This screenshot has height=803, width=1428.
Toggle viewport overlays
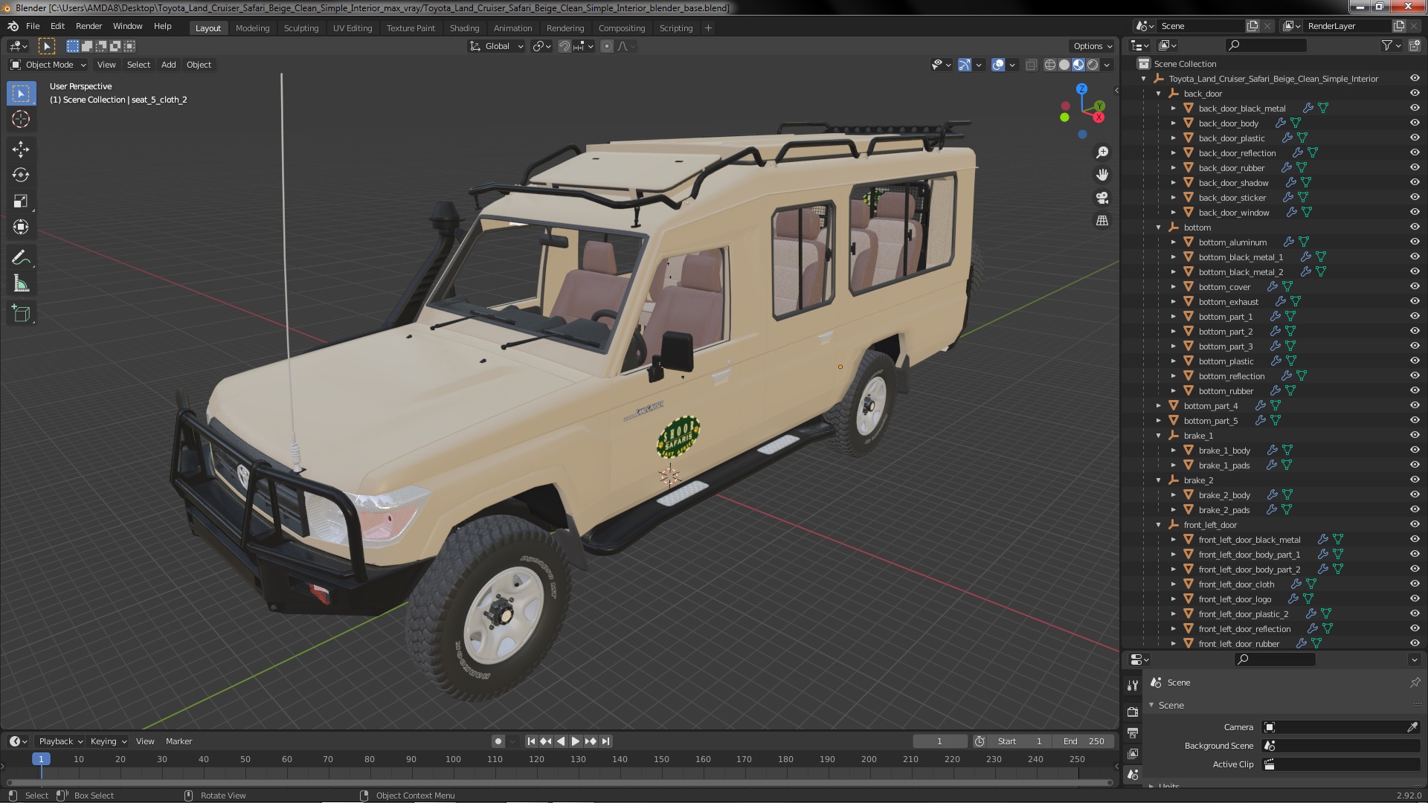[998, 65]
